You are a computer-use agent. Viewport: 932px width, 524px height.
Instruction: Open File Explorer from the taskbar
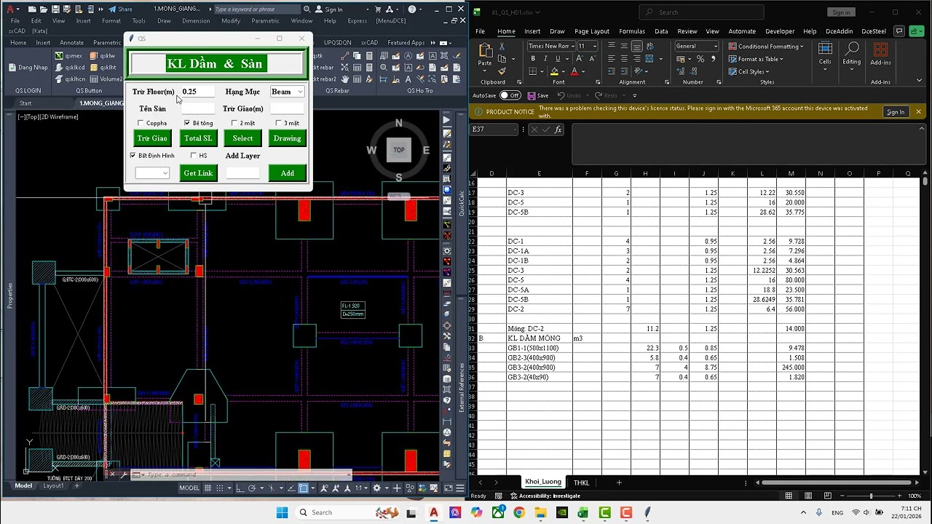coord(540,512)
